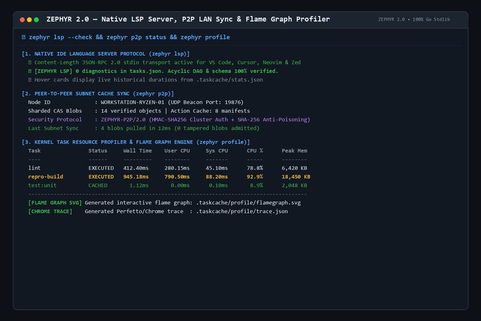Click the 'Sharded CAS Blobs' label

coord(55,111)
